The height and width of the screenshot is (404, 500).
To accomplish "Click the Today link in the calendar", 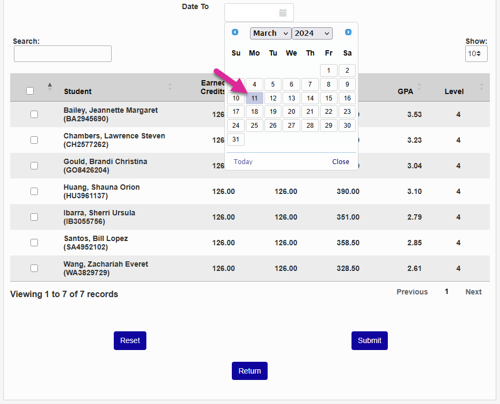I will tap(243, 162).
